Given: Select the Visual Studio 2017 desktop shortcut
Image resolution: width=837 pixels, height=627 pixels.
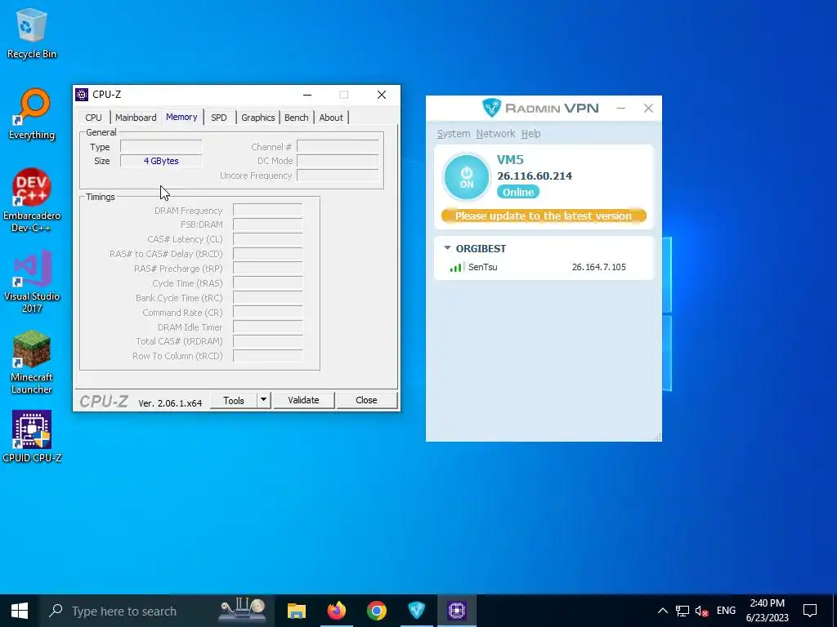Looking at the screenshot, I should tap(32, 282).
